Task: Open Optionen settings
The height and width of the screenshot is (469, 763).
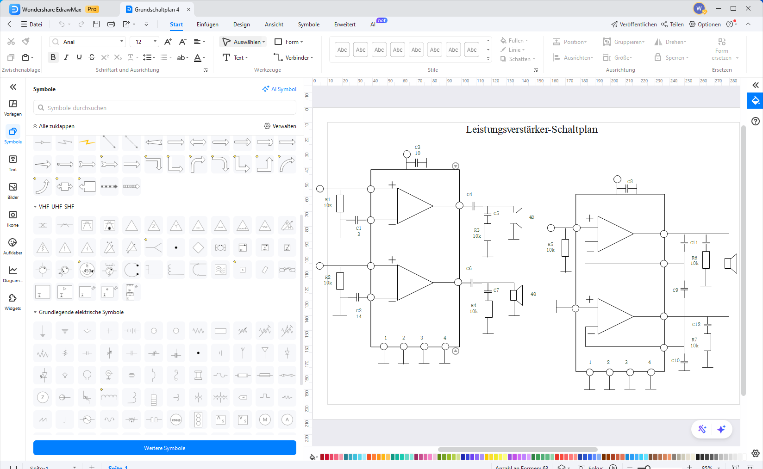Action: pos(705,25)
